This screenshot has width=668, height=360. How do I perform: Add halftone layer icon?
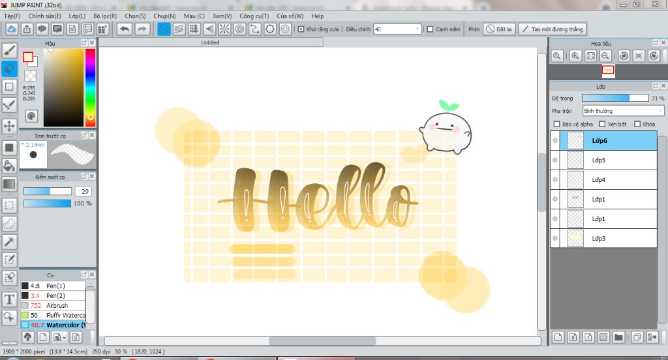point(603,337)
